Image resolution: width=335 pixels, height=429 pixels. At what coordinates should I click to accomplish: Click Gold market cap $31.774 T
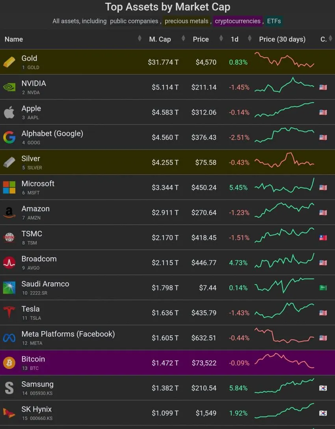pos(163,62)
